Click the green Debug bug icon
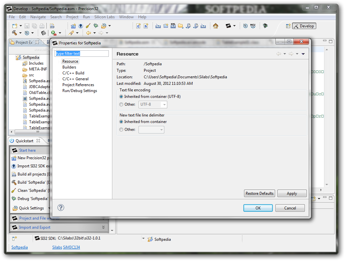Screen dimensions: 345x261 (x=96, y=26)
